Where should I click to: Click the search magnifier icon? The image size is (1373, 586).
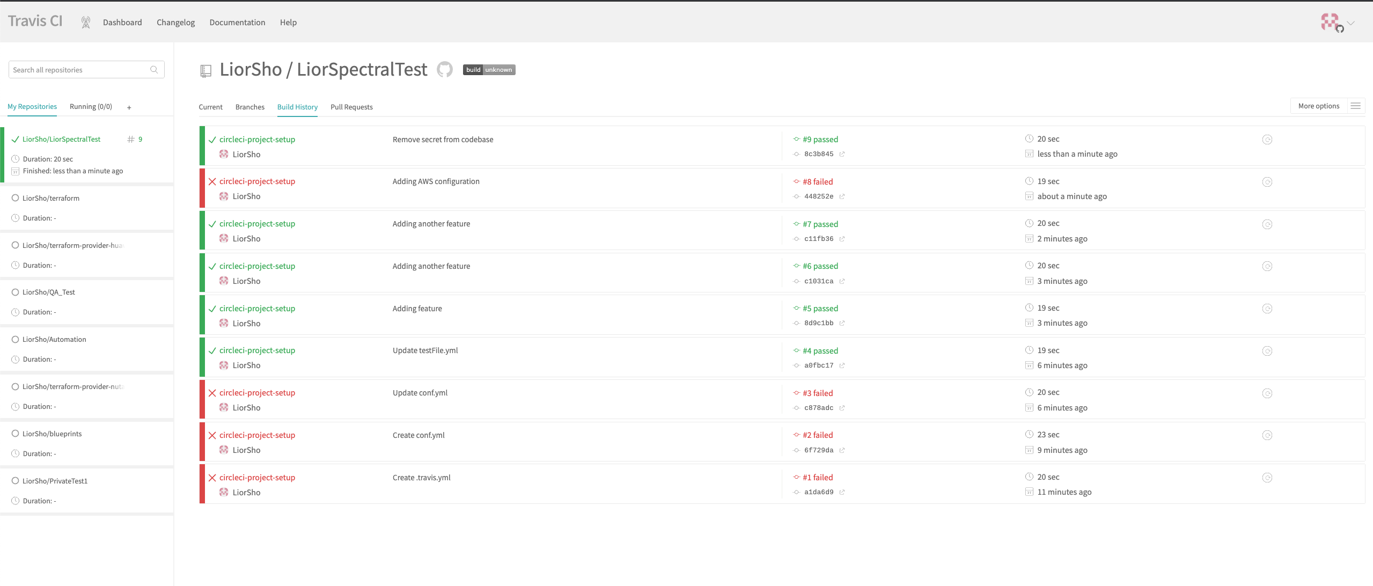tap(154, 70)
